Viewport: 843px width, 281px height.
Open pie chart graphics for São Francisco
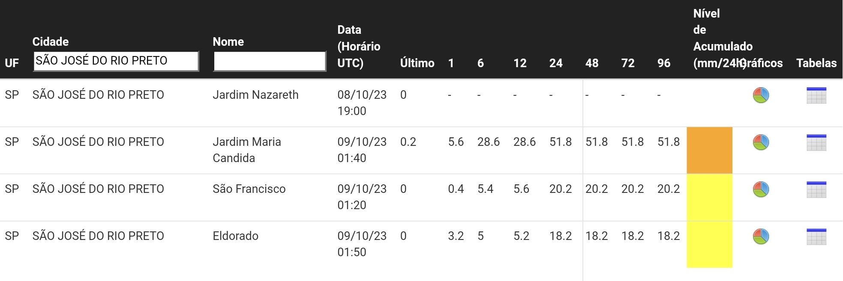(x=761, y=189)
